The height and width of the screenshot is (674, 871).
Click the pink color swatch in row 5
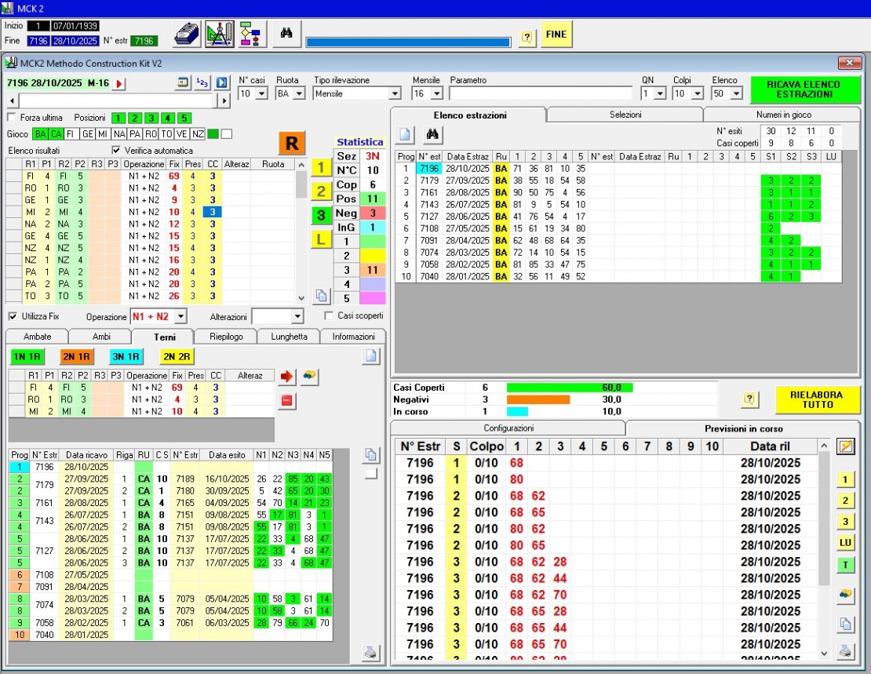(x=371, y=298)
